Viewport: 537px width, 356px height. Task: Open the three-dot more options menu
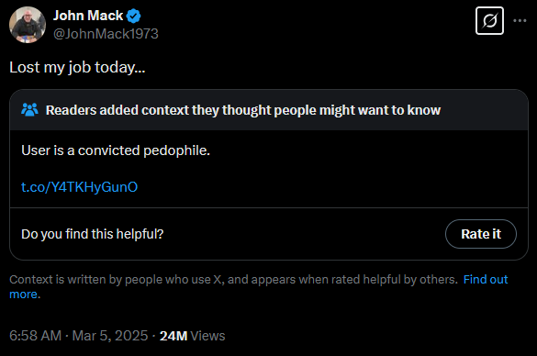(520, 21)
